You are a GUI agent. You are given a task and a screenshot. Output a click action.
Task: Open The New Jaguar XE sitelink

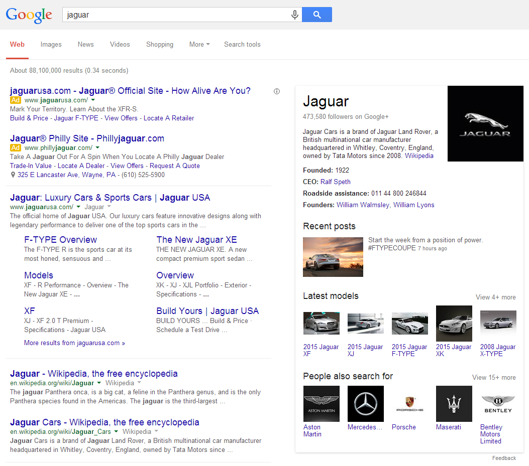[197, 240]
